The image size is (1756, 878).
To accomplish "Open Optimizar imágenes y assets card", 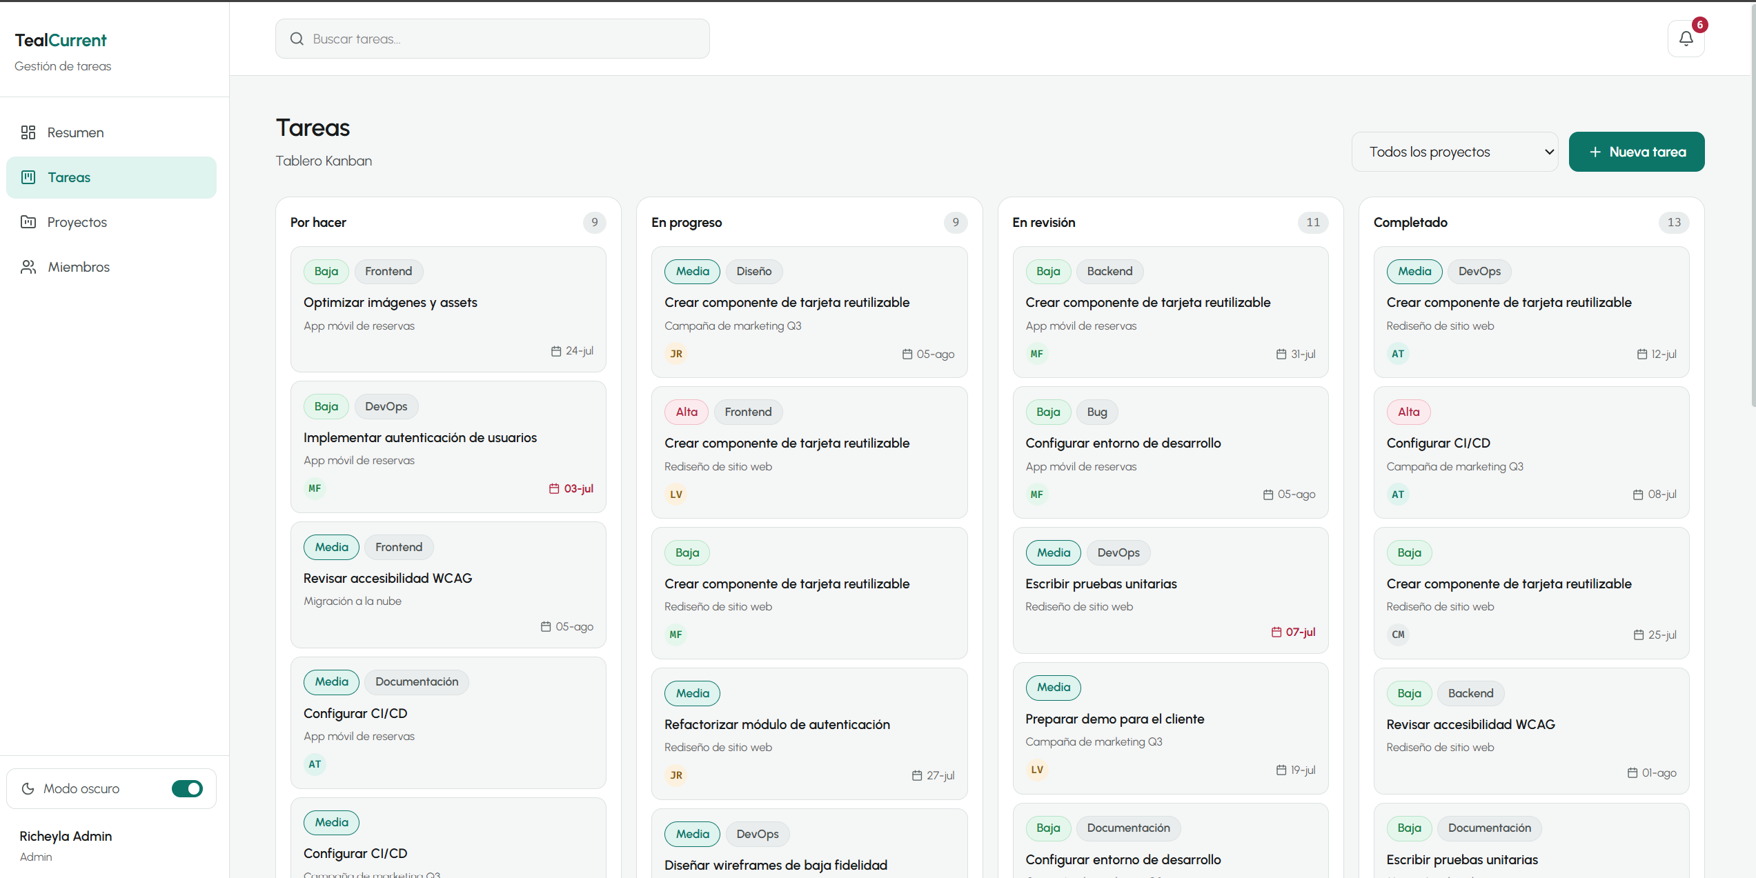I will pos(448,309).
